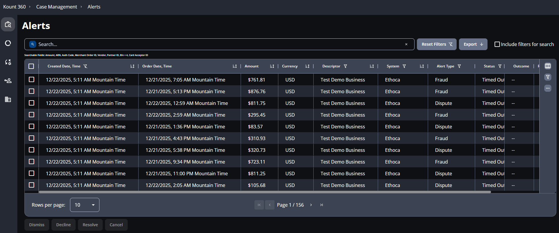Filter the Descriptor column
This screenshot has width=559, height=233.
(345, 66)
